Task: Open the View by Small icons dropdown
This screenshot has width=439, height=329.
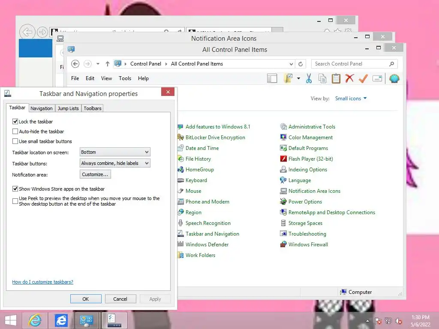Action: (x=351, y=99)
